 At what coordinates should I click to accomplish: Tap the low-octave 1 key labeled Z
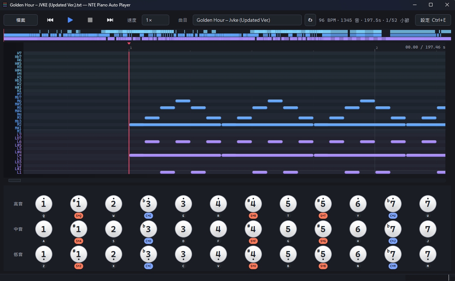pyautogui.click(x=44, y=255)
